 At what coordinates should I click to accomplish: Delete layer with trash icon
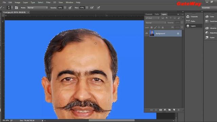pos(179,110)
